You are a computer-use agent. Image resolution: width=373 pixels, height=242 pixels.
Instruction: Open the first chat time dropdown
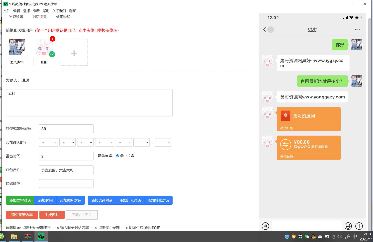pyautogui.click(x=48, y=142)
